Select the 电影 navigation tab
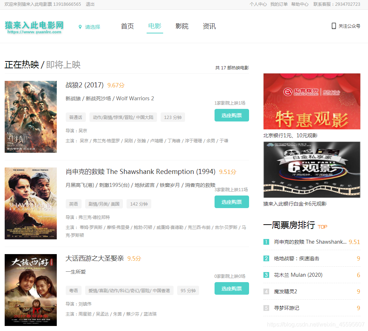 click(x=155, y=26)
